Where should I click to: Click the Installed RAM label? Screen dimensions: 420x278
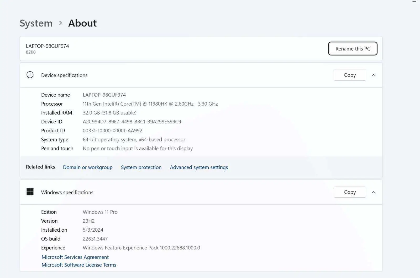click(x=57, y=113)
